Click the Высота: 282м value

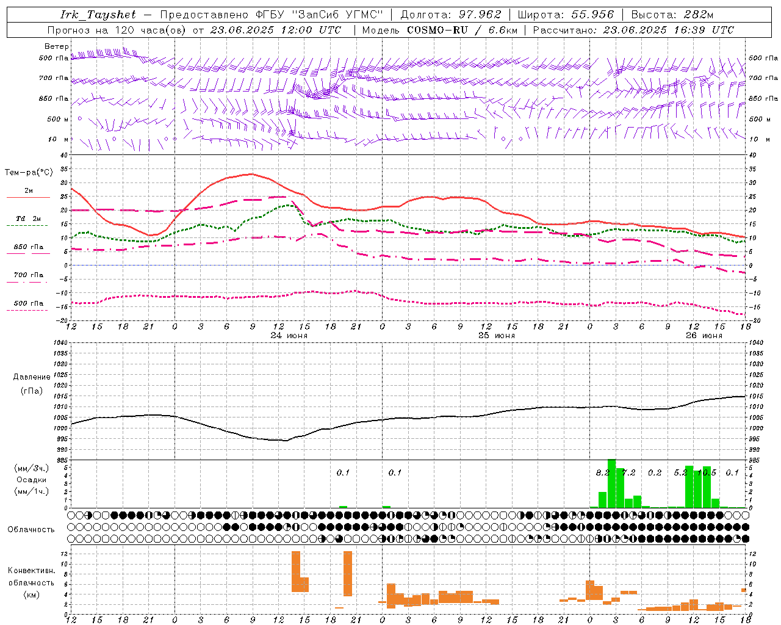(672, 15)
